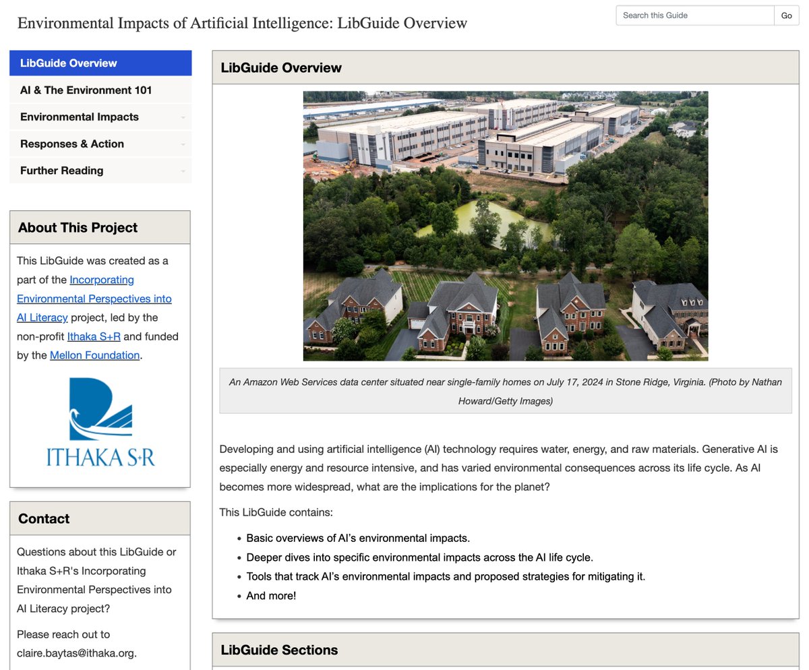Open the Ithaka S+R link
The height and width of the screenshot is (670, 809).
click(94, 336)
